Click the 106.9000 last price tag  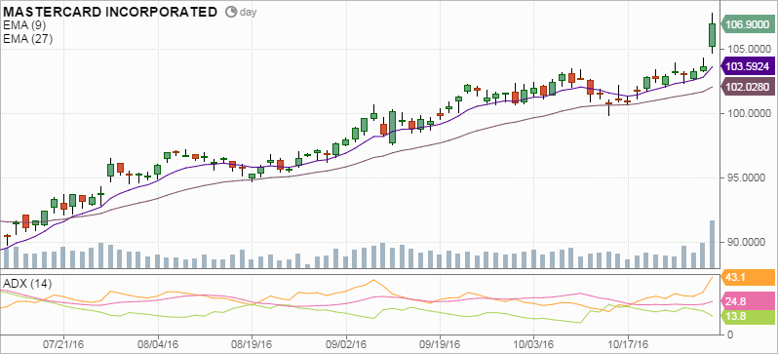tap(747, 24)
